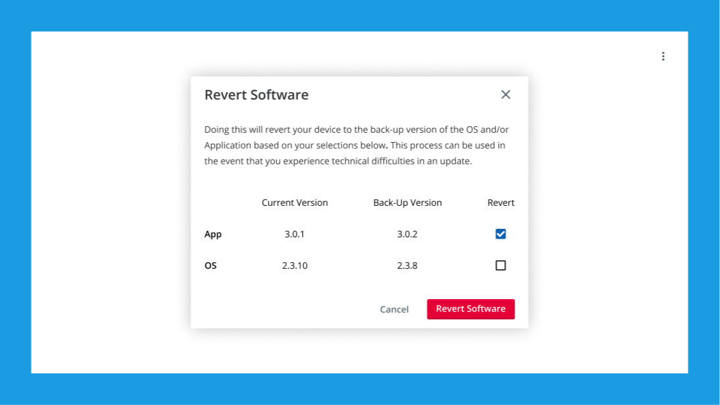
Task: Click the dialog description paragraph
Action: 356,145
